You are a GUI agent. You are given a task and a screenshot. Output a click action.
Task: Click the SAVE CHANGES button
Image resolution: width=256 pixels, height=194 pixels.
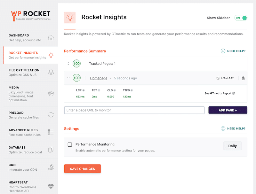pos(83,169)
